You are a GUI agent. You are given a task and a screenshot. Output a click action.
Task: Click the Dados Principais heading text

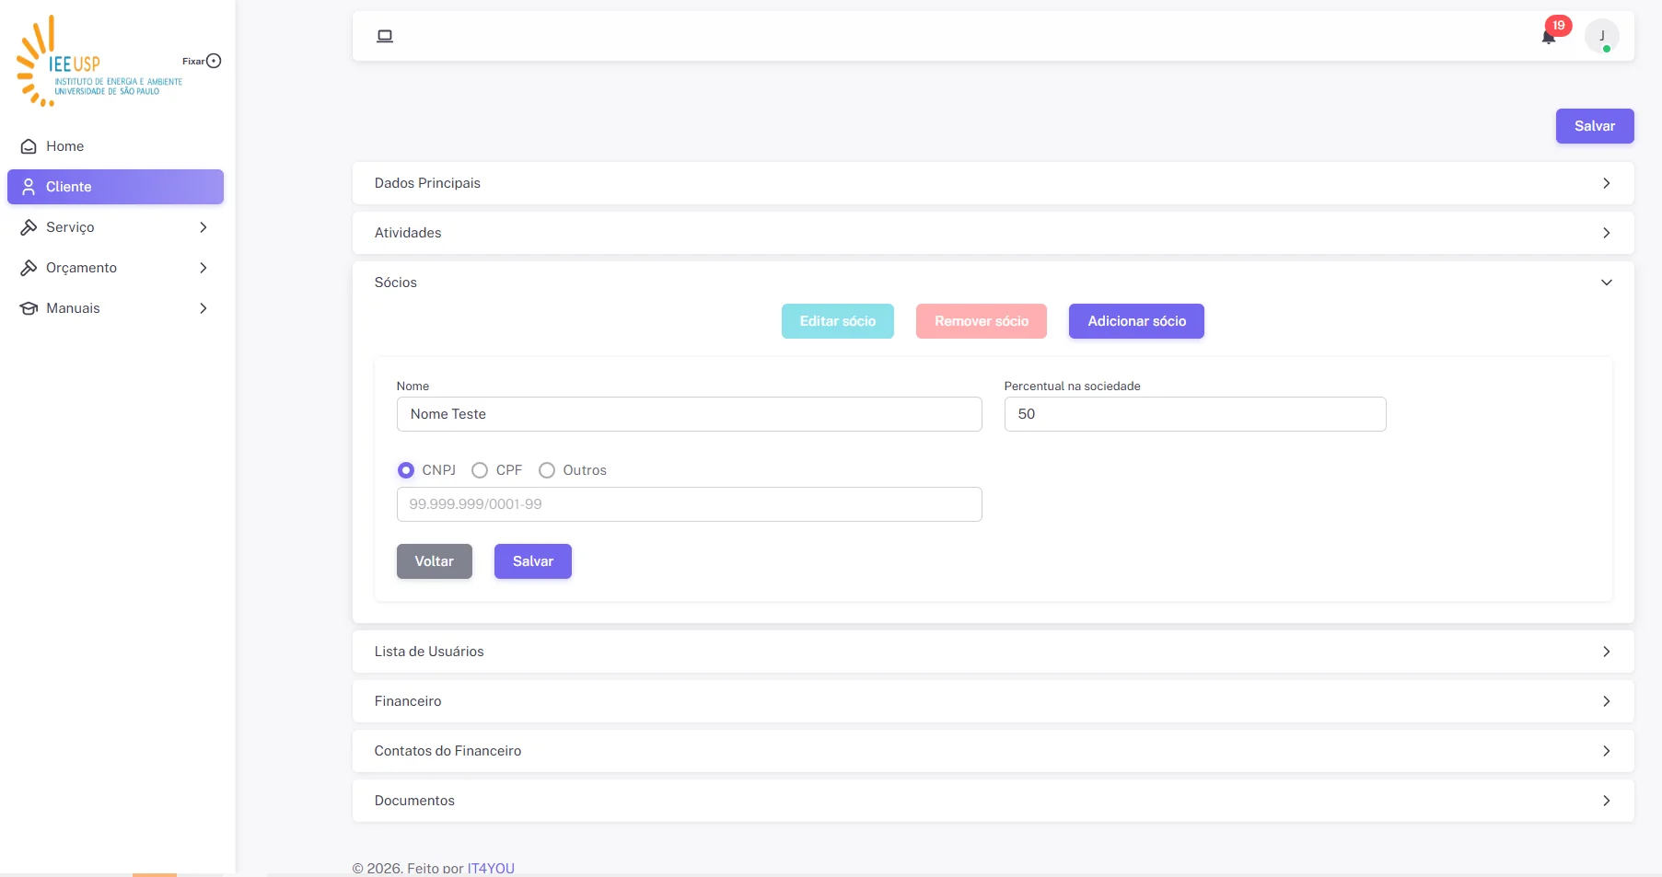click(427, 183)
